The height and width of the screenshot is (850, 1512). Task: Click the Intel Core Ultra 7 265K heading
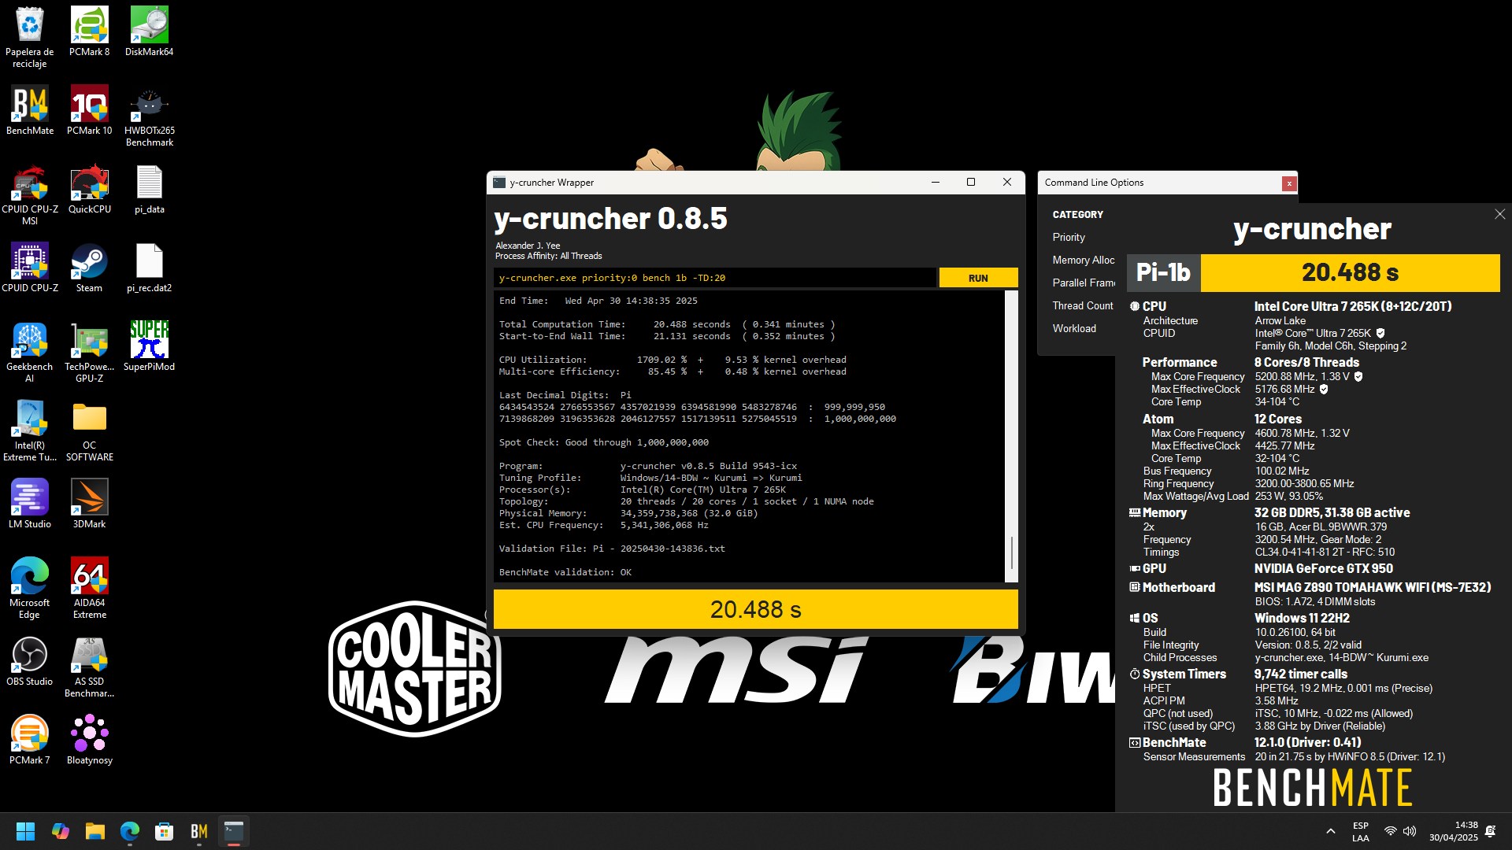click(1353, 306)
